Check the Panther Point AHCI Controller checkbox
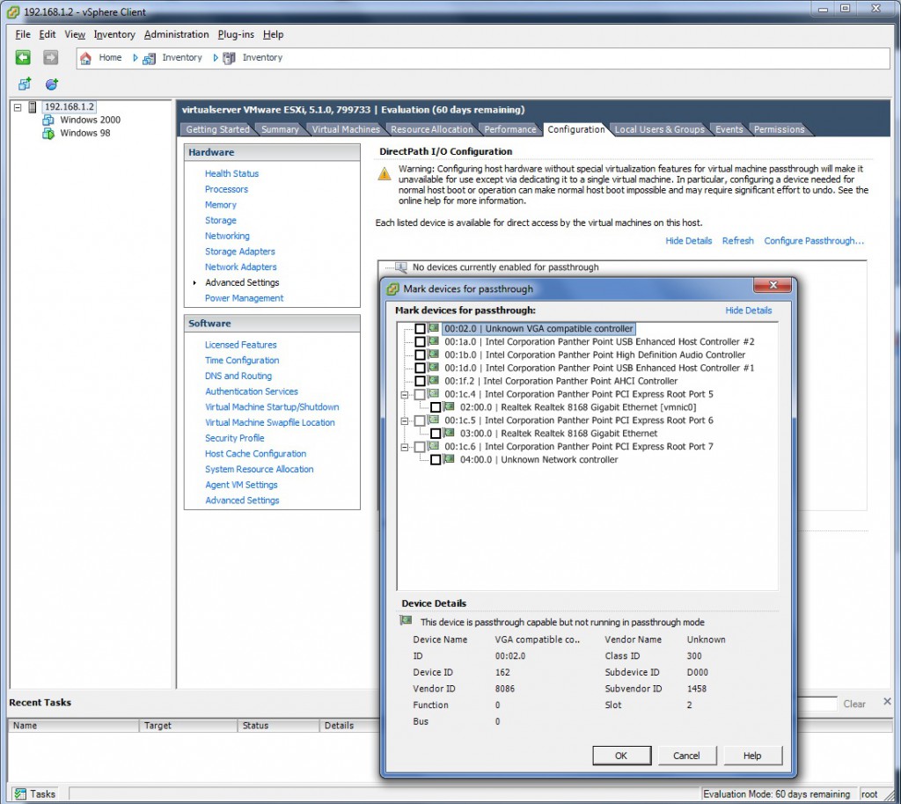The height and width of the screenshot is (804, 901). coord(420,380)
